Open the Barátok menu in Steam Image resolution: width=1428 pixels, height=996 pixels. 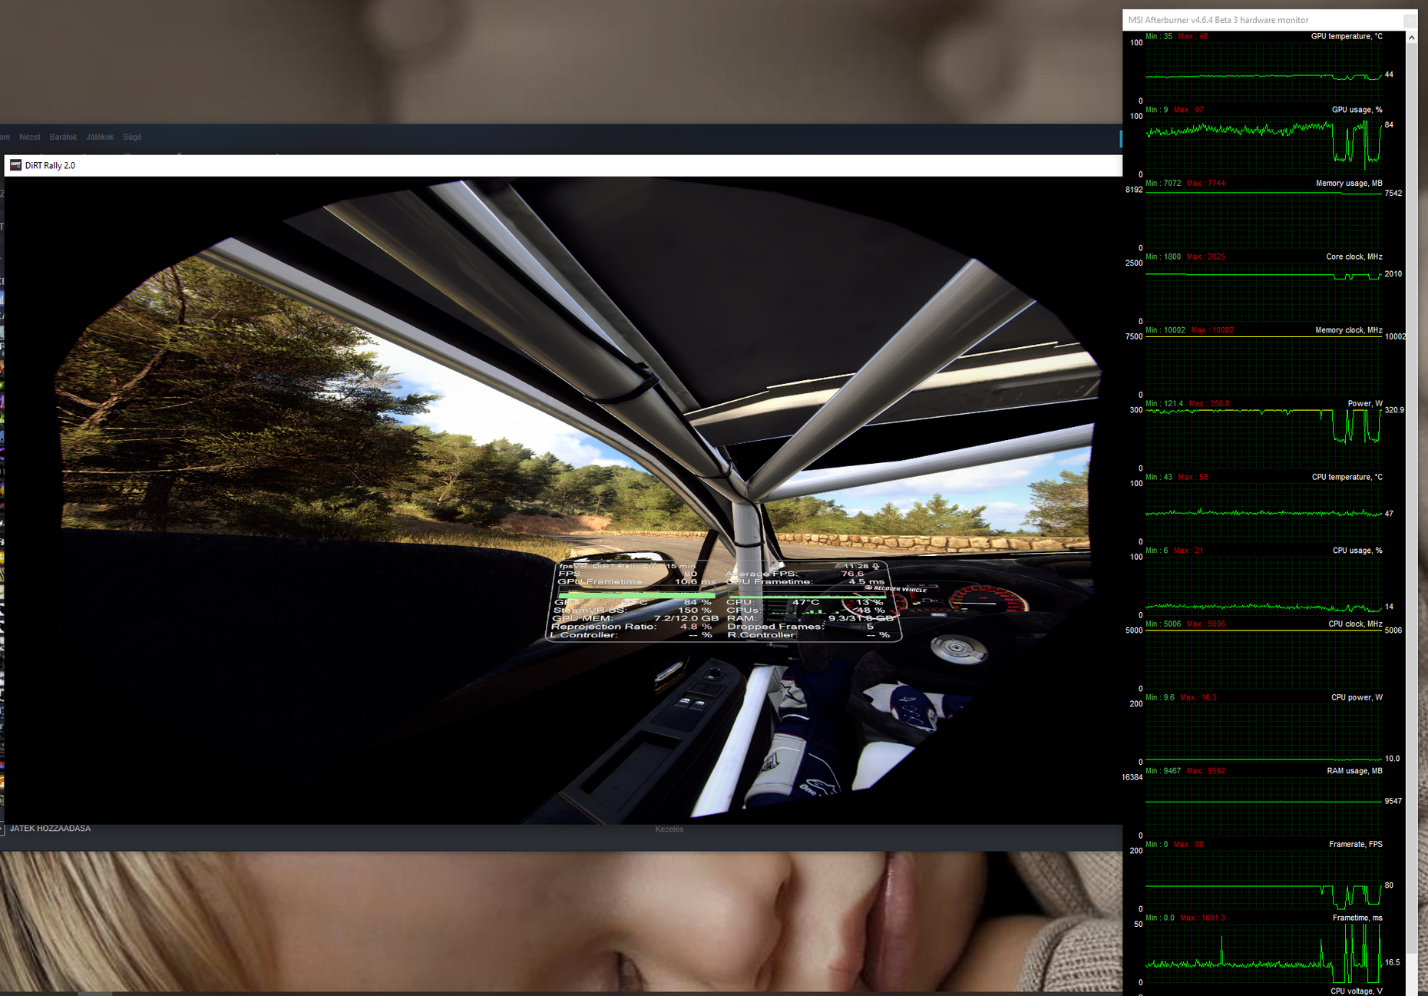63,137
